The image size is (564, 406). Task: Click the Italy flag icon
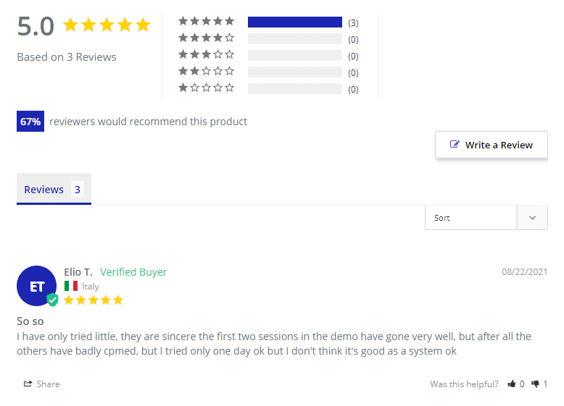[x=71, y=286]
